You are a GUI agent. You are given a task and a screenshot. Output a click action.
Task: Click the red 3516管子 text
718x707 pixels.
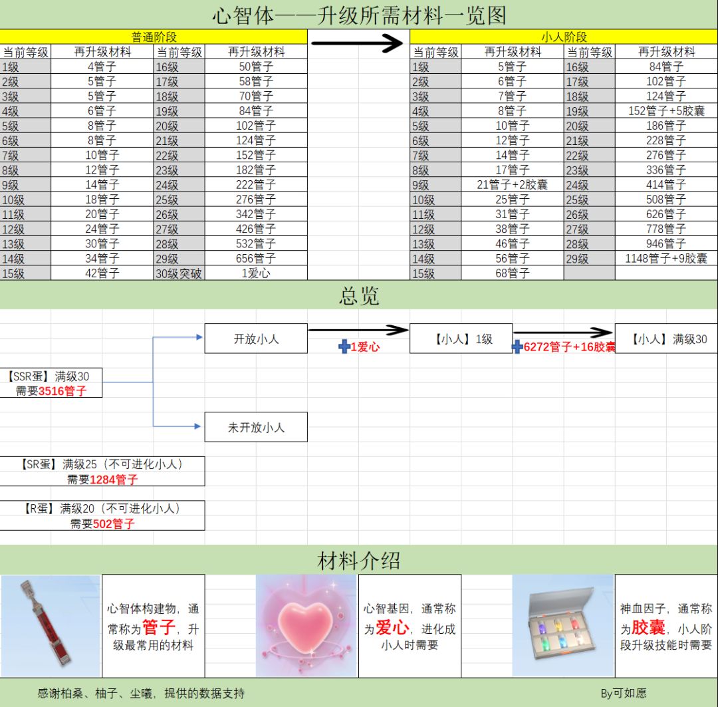click(62, 391)
